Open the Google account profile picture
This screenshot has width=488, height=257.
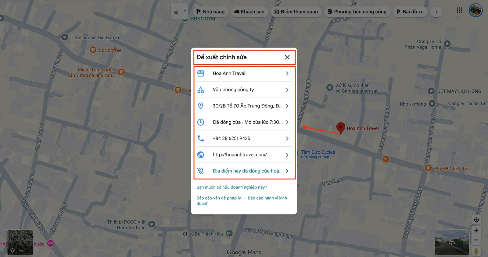tap(475, 11)
